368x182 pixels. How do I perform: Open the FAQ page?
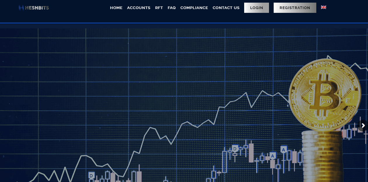(172, 8)
